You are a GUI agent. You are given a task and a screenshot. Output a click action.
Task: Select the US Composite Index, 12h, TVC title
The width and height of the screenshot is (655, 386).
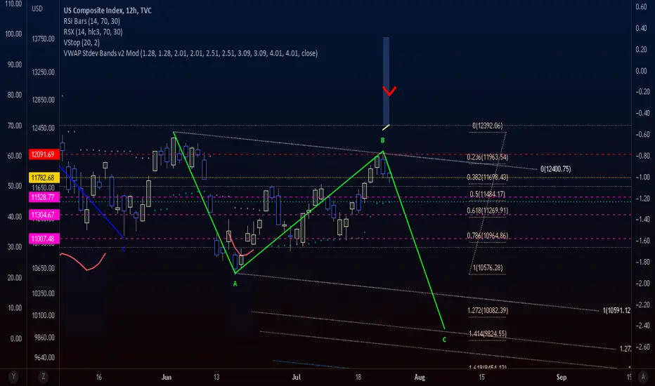click(x=108, y=11)
